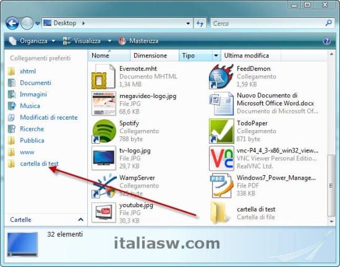
Task: Click the vertical scrollbar thumb
Action: [331, 186]
